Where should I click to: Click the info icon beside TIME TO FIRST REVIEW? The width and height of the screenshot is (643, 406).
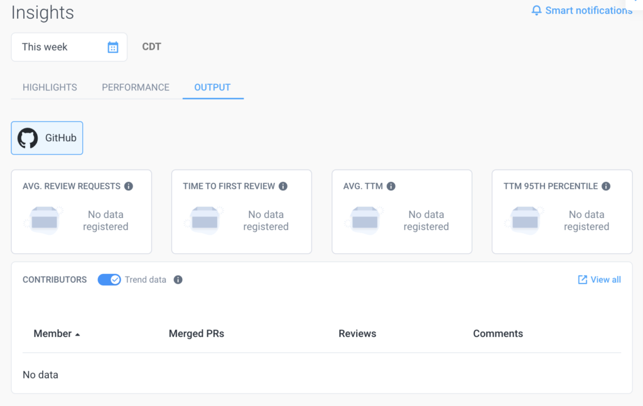point(283,186)
